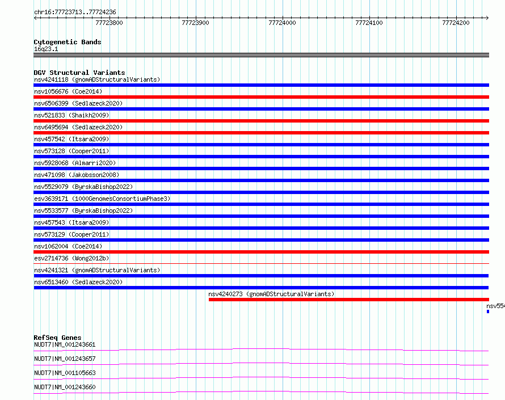Click the magenta line under NM_001243661
The height and width of the screenshot is (400, 505).
[x=261, y=350]
